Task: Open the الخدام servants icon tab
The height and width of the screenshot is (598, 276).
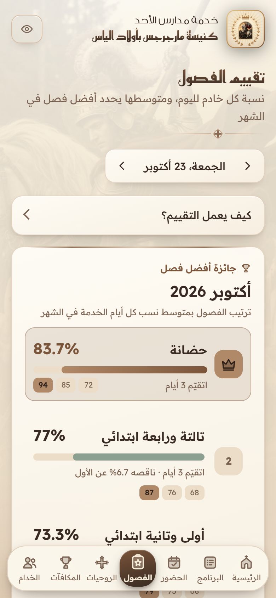Action: pyautogui.click(x=29, y=563)
